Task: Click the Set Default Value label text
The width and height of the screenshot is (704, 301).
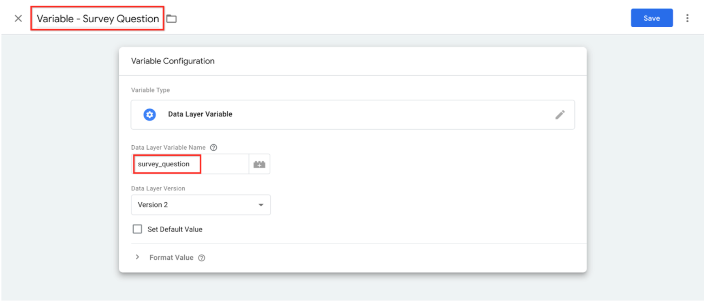Action: 175,229
